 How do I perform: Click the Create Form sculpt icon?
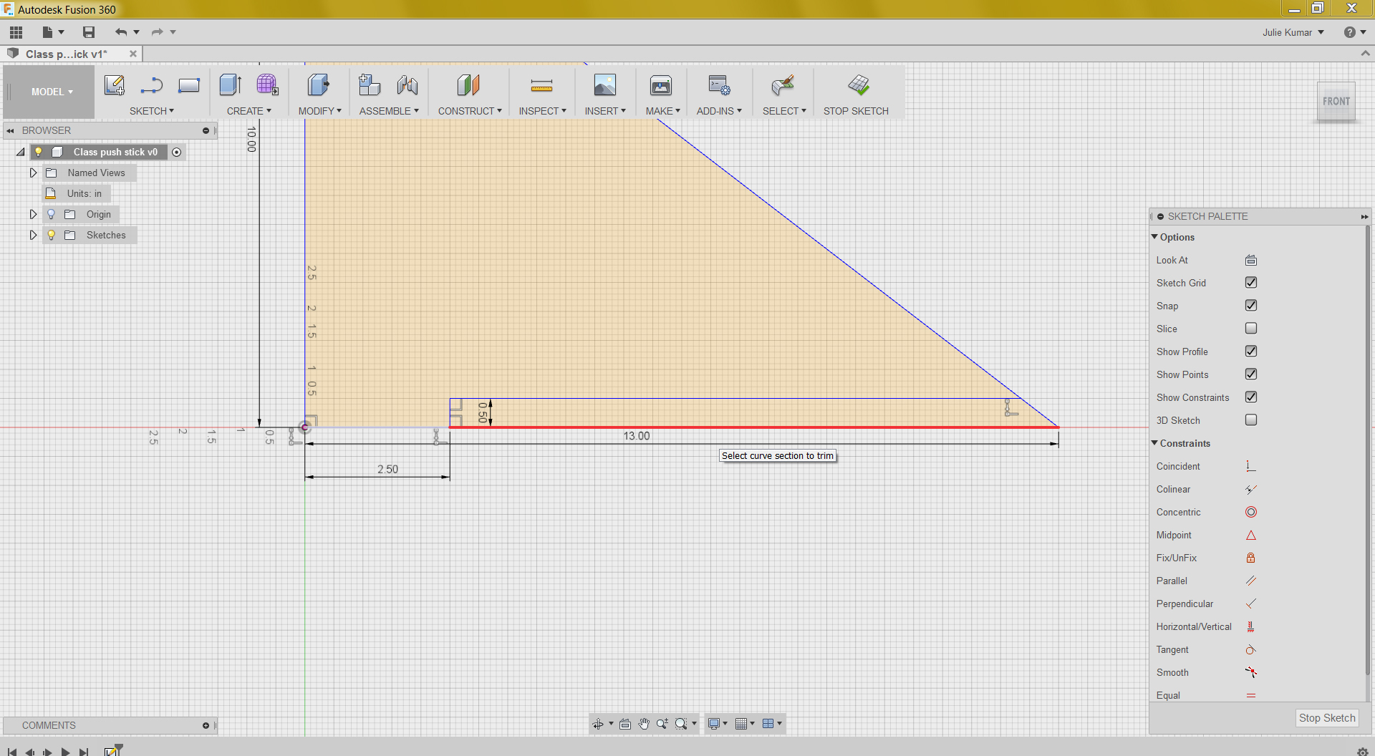(x=268, y=85)
